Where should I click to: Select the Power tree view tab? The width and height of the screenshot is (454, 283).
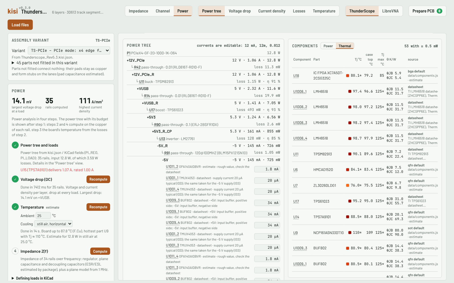(211, 11)
